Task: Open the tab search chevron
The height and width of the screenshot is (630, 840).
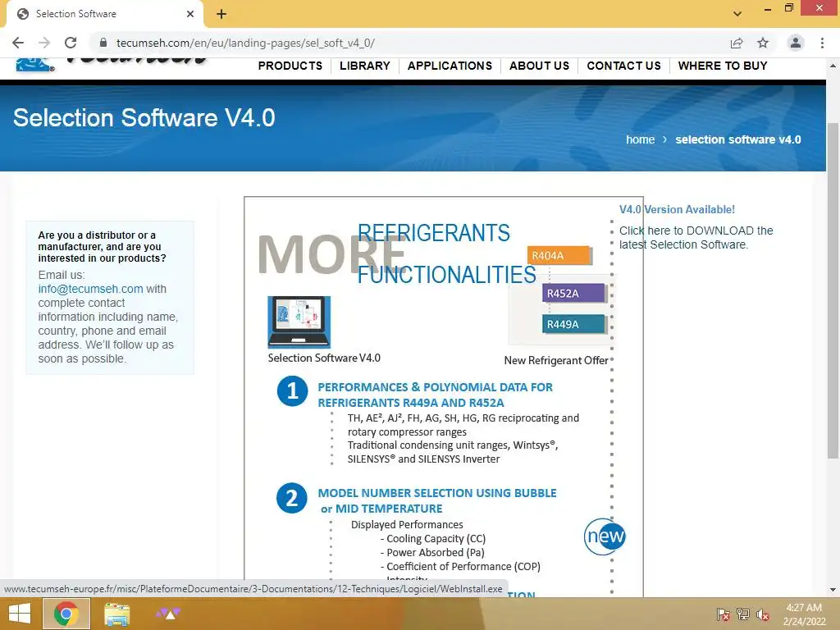Action: pyautogui.click(x=737, y=14)
